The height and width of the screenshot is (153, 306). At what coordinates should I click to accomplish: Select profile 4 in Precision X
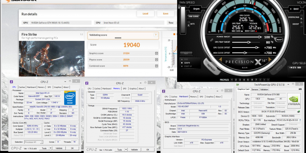coord(244,80)
